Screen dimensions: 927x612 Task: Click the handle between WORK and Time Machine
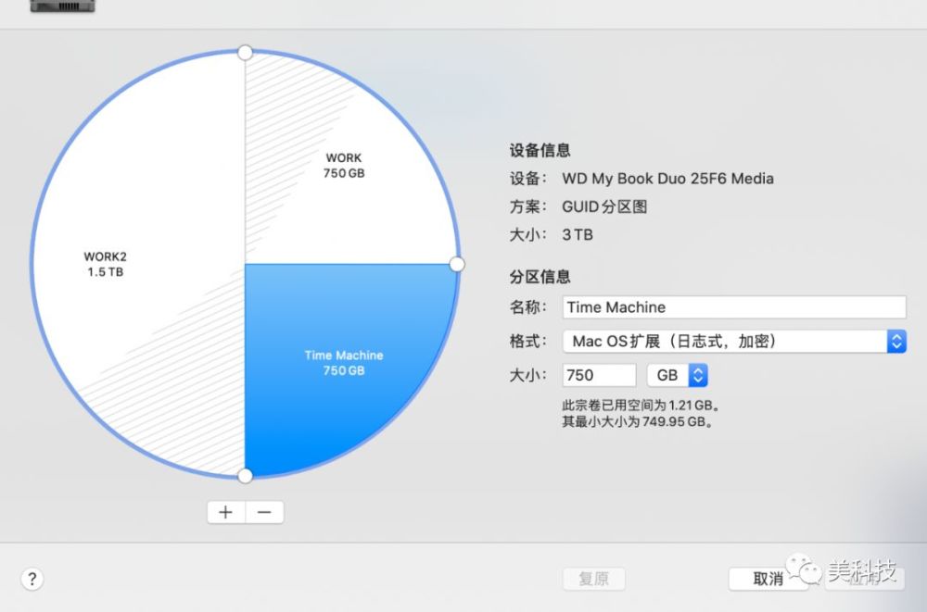[x=457, y=264]
